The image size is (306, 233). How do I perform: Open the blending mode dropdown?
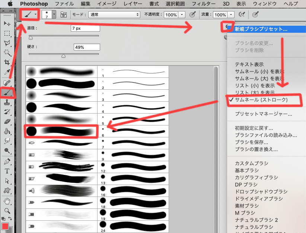coord(114,15)
